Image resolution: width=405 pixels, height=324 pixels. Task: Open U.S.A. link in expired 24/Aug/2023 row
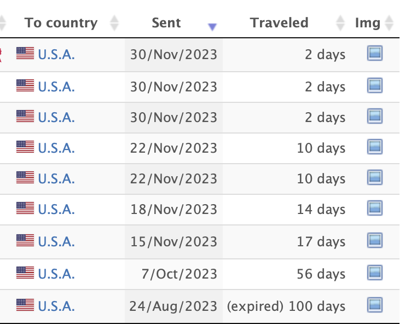tap(56, 306)
